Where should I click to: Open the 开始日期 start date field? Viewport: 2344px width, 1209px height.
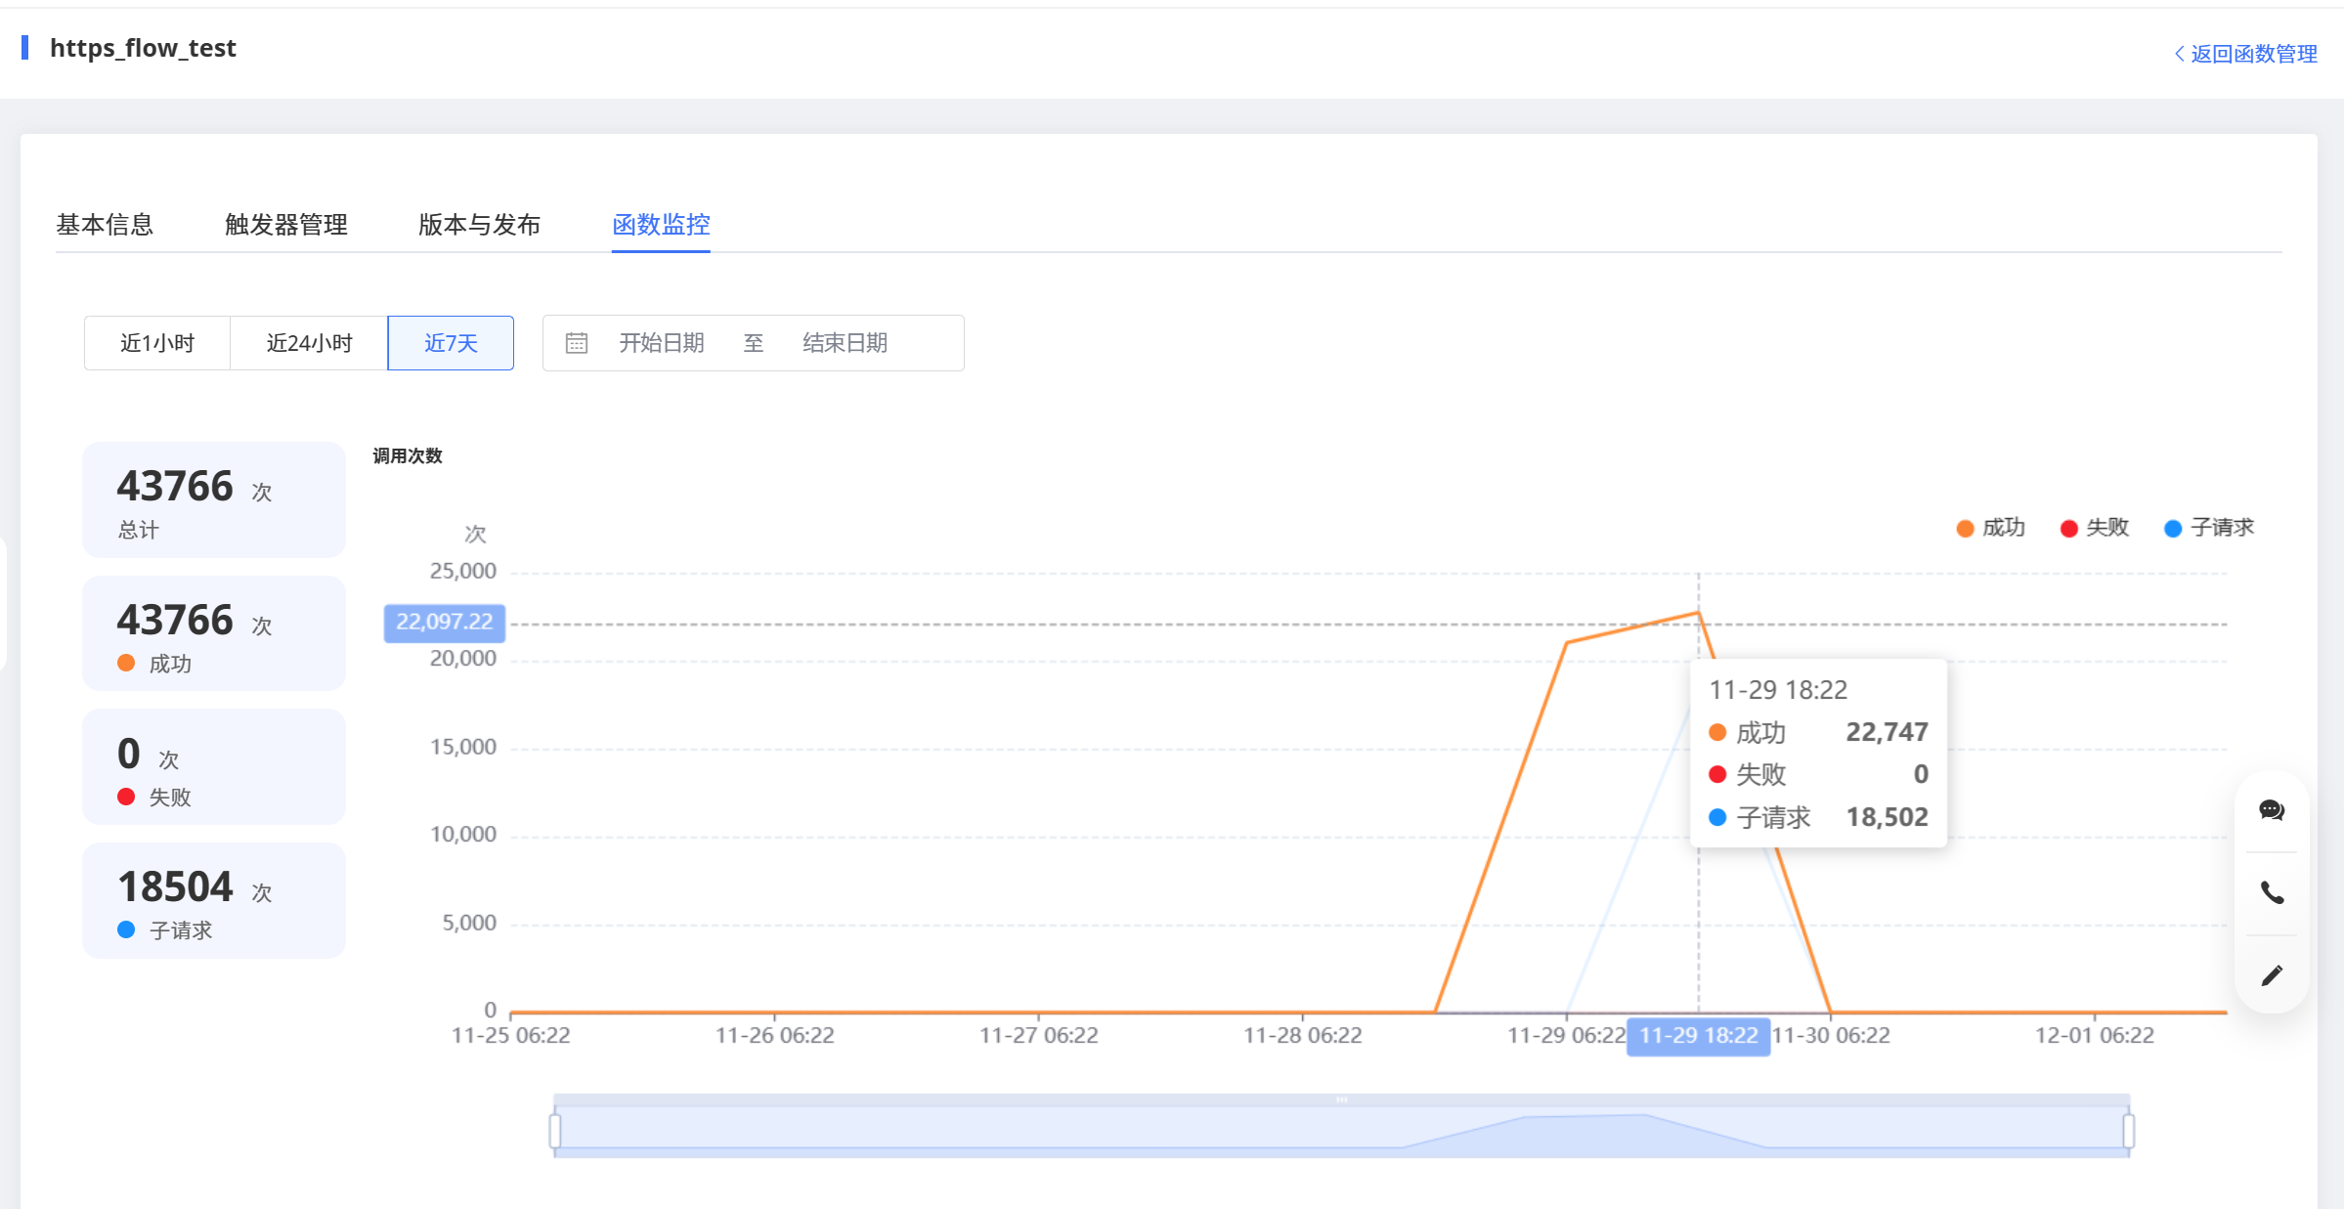pos(661,343)
